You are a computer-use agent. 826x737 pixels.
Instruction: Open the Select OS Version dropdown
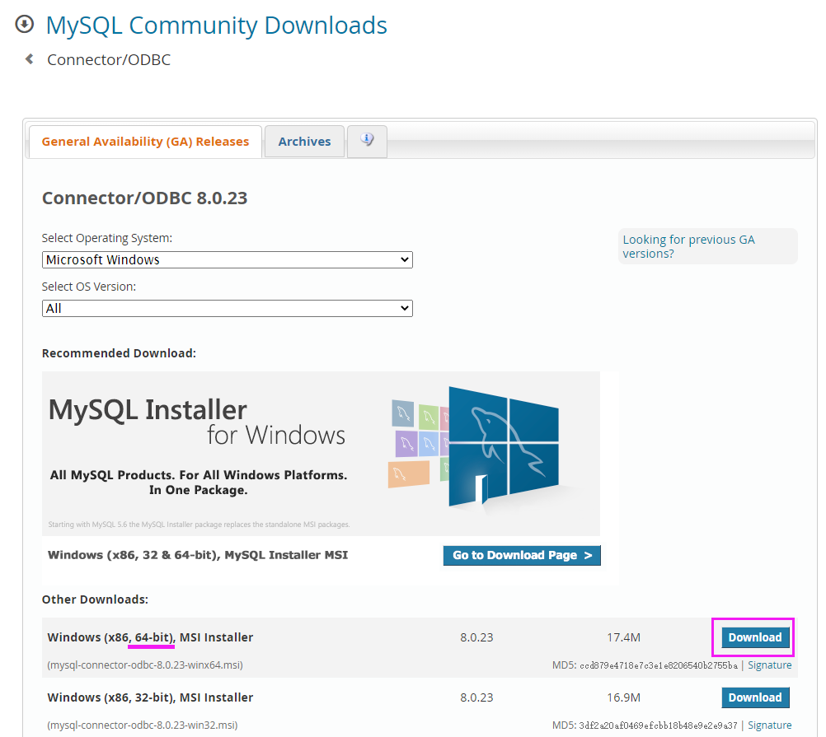(227, 308)
